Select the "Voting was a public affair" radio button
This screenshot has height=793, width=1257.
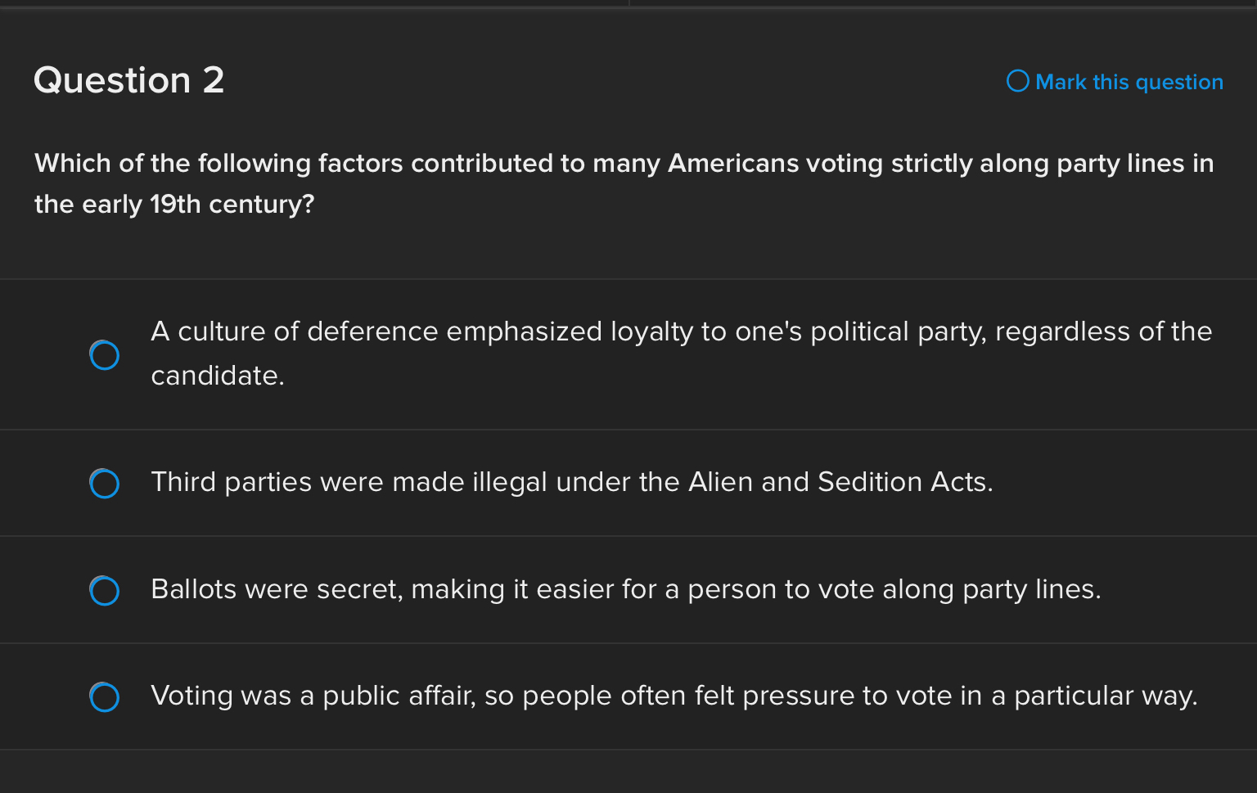point(105,696)
